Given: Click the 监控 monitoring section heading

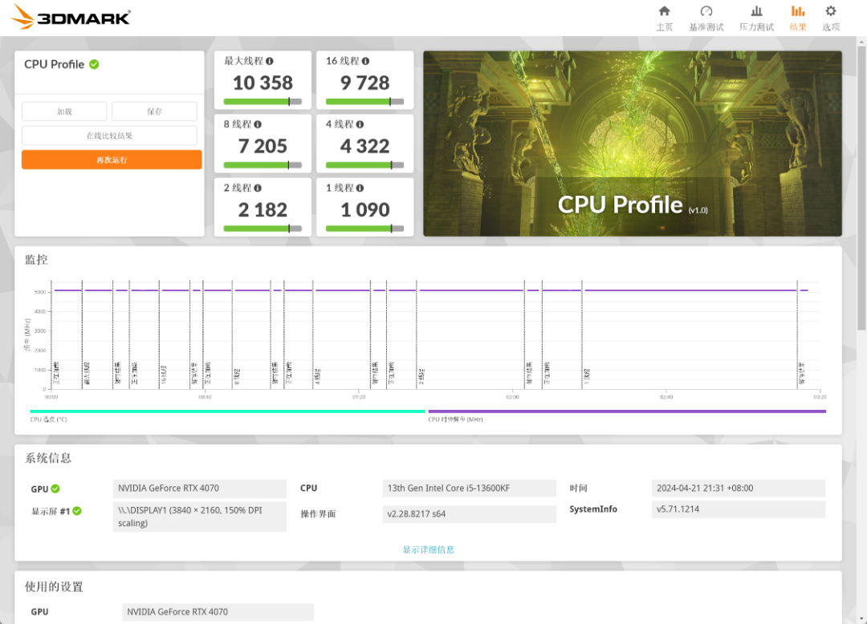Looking at the screenshot, I should tap(36, 260).
